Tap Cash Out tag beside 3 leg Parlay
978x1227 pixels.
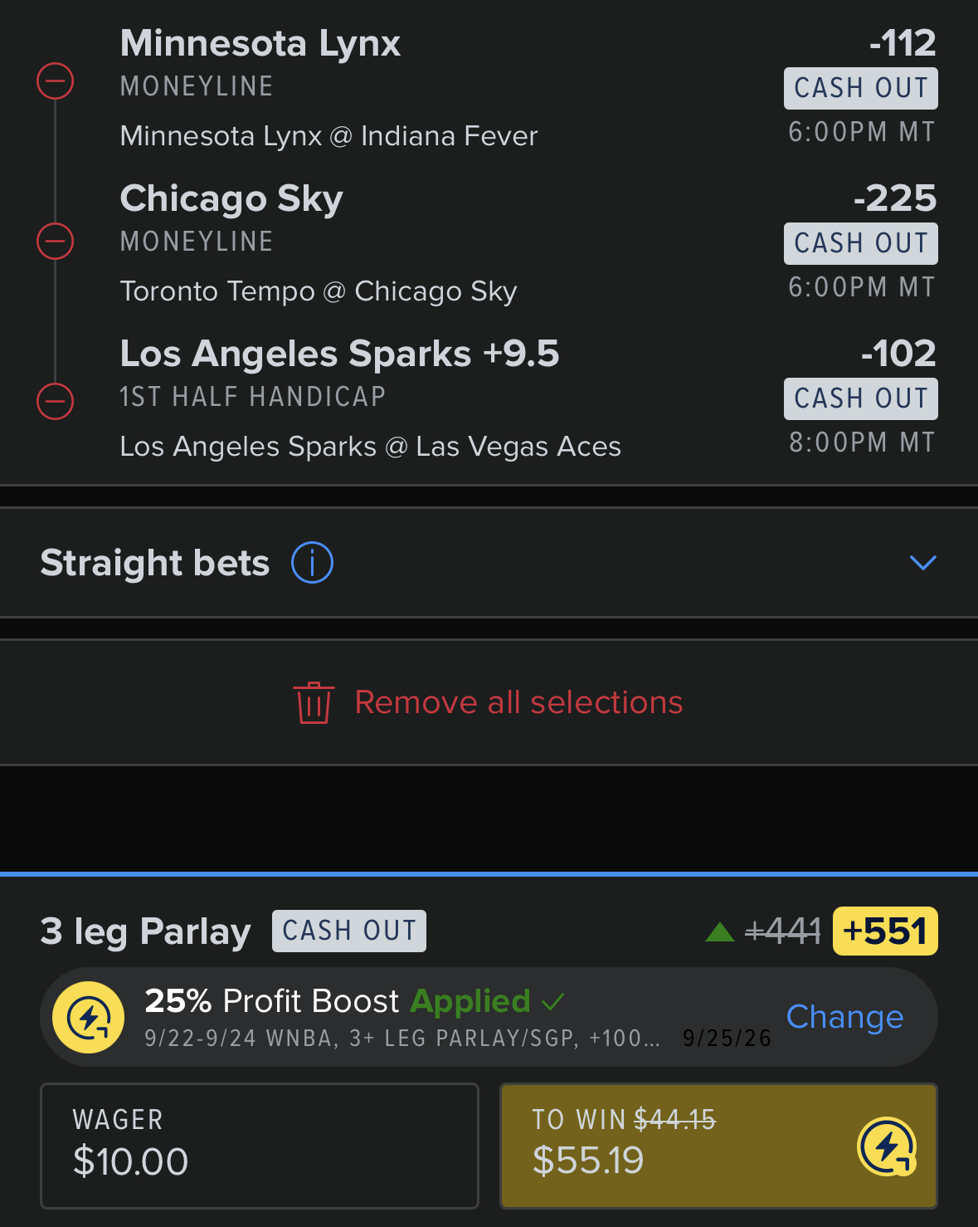pos(349,931)
